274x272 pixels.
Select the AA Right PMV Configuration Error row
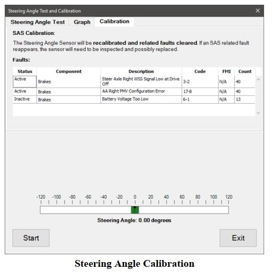[134, 92]
